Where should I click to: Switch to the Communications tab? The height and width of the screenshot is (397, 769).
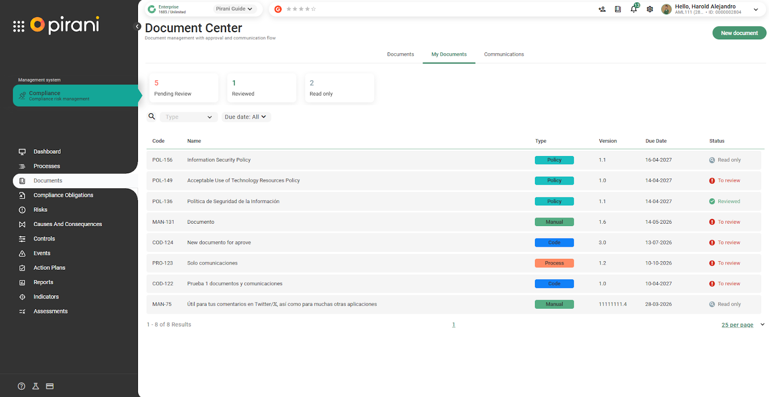(x=504, y=54)
